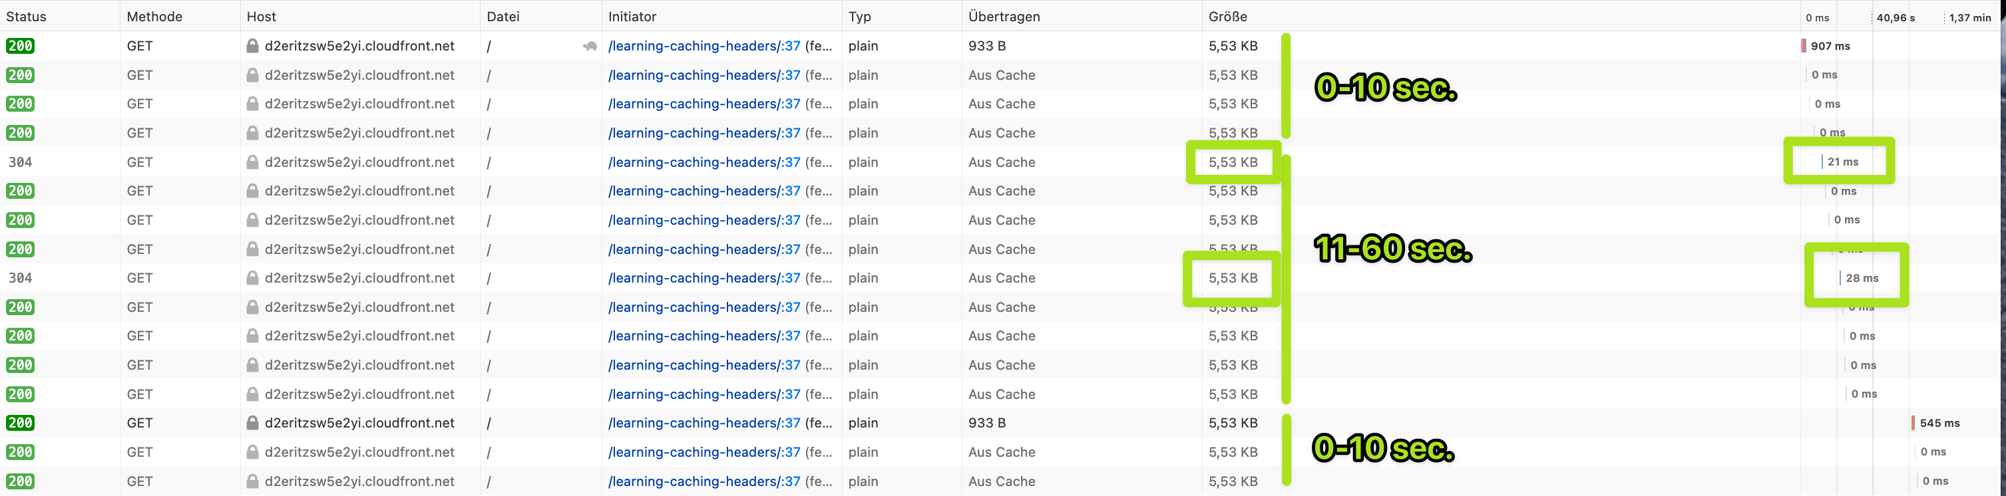This screenshot has height=496, width=2006.
Task: Sort by the Methode column header
Action: point(154,17)
